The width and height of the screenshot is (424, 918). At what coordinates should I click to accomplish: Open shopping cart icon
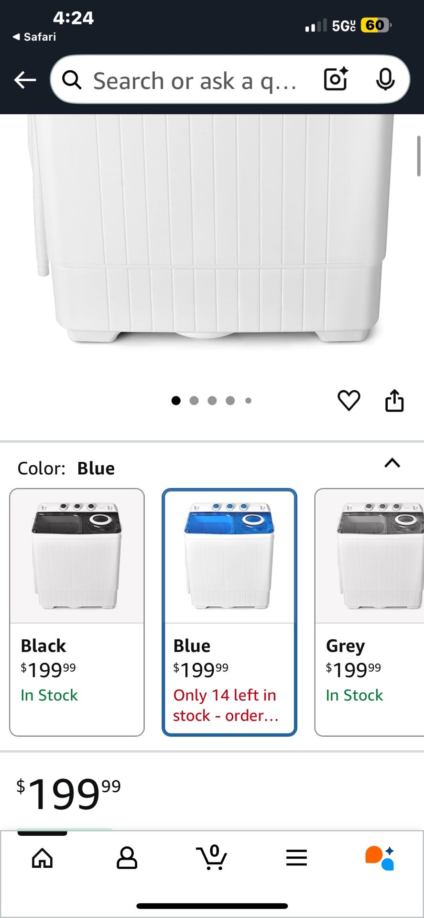click(211, 857)
